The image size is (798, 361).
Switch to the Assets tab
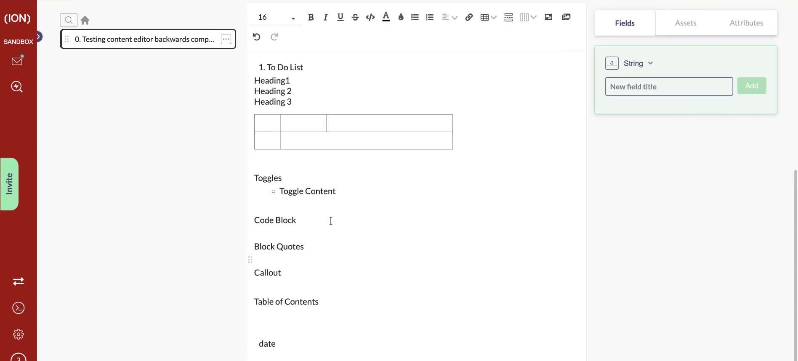pyautogui.click(x=686, y=23)
